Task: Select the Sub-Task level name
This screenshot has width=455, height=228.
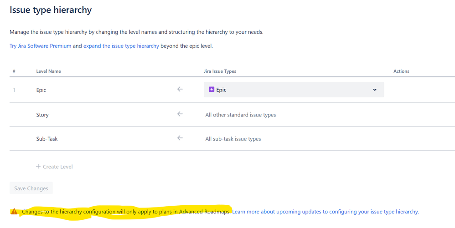Action: (47, 139)
